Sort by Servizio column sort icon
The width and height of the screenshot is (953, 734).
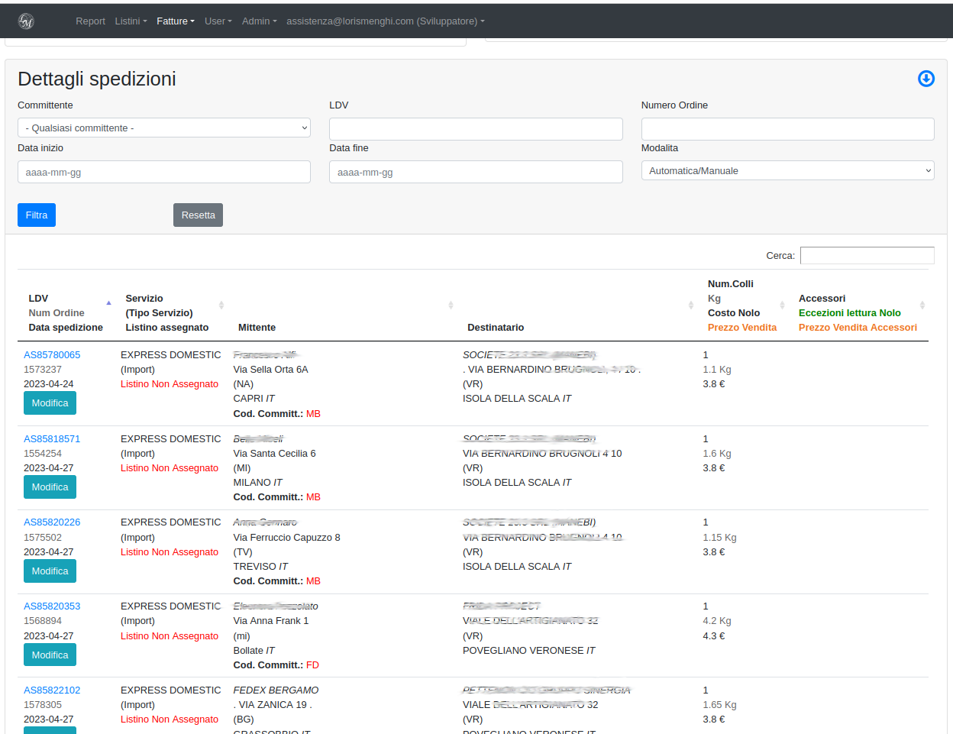click(x=221, y=305)
